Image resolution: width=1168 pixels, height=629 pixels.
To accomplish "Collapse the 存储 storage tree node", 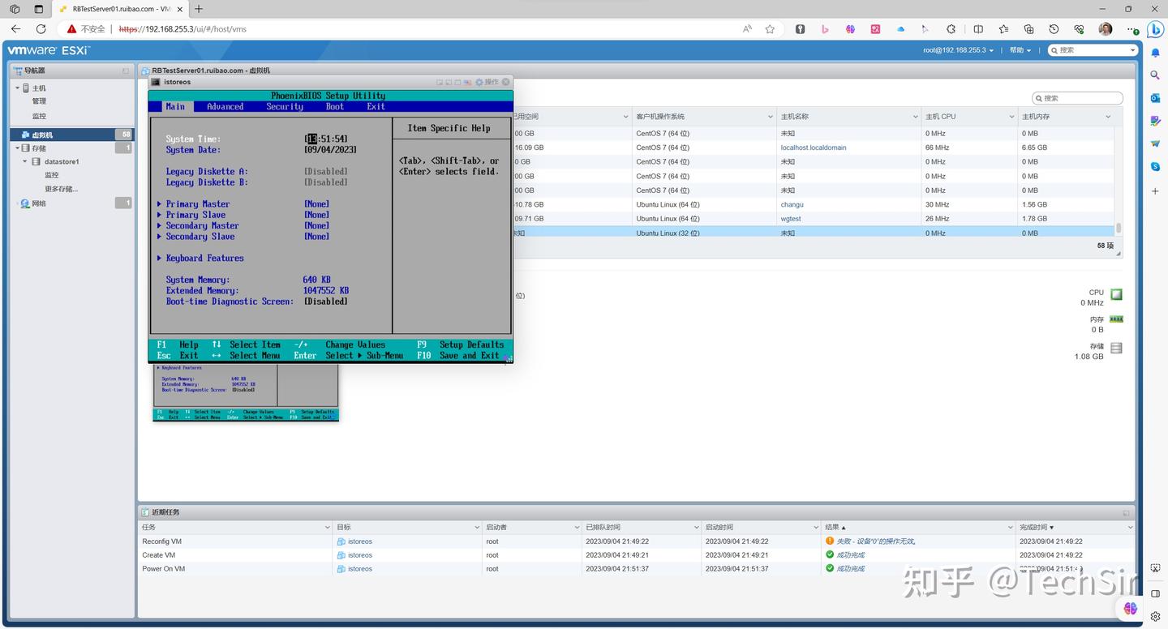I will [17, 148].
